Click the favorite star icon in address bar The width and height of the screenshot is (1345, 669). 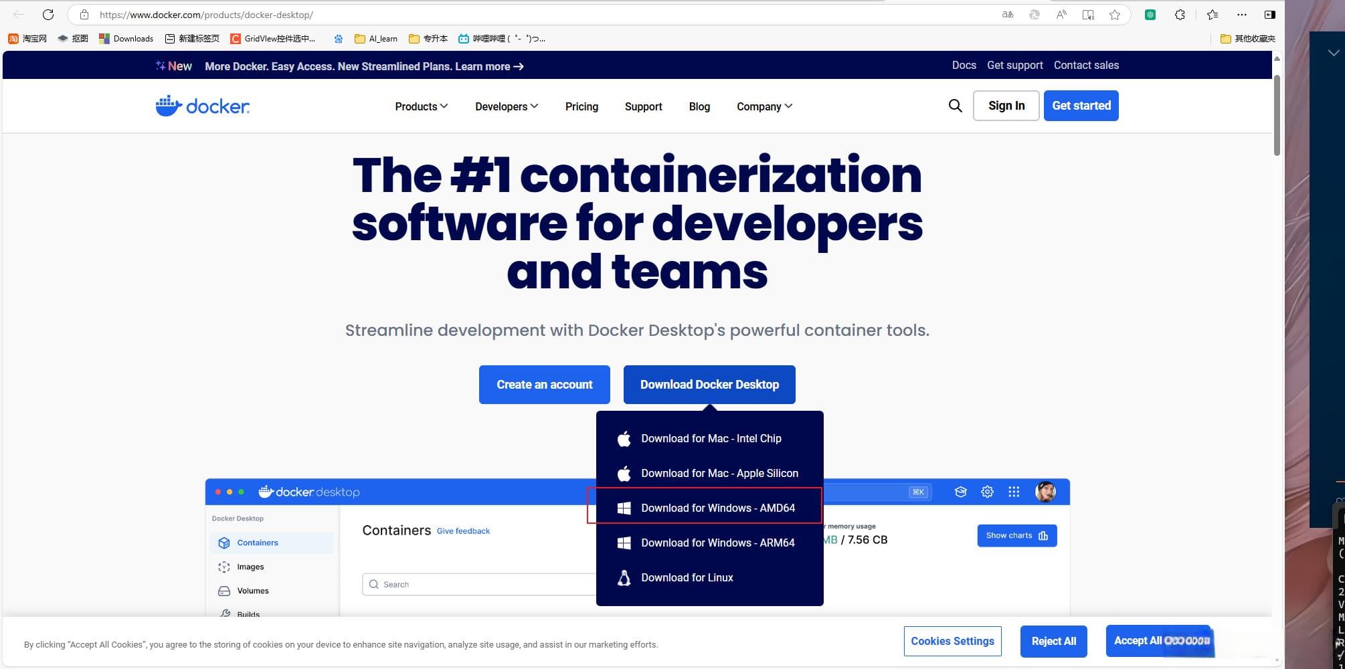[1115, 14]
